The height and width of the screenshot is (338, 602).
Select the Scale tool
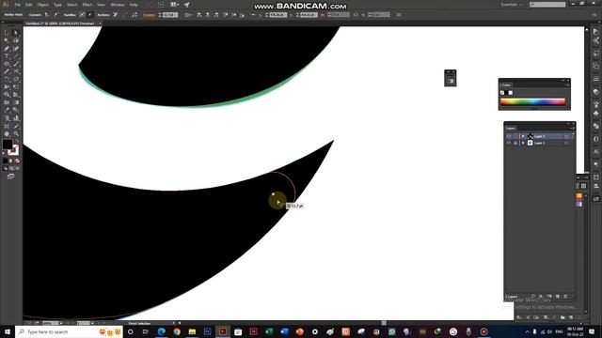(16, 79)
